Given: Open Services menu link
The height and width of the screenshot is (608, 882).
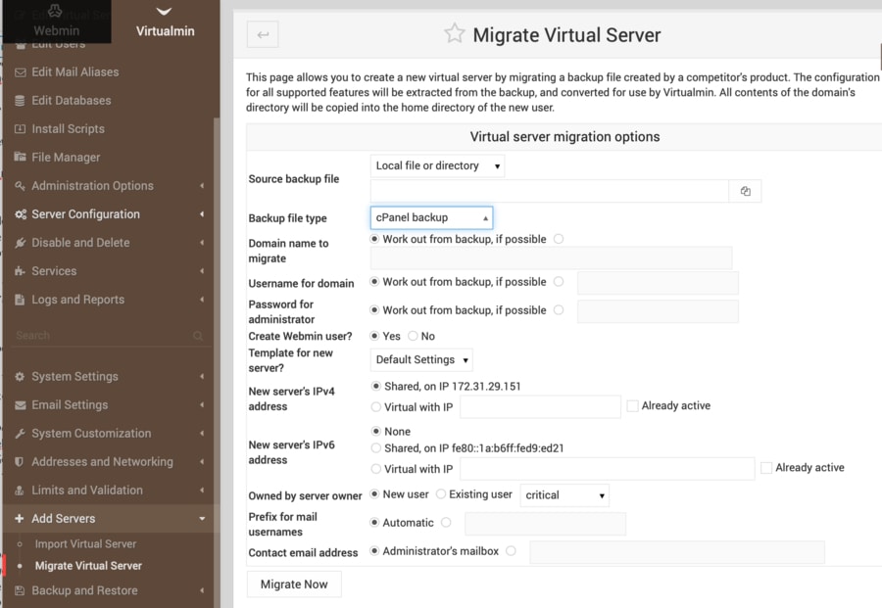Looking at the screenshot, I should click(x=54, y=271).
